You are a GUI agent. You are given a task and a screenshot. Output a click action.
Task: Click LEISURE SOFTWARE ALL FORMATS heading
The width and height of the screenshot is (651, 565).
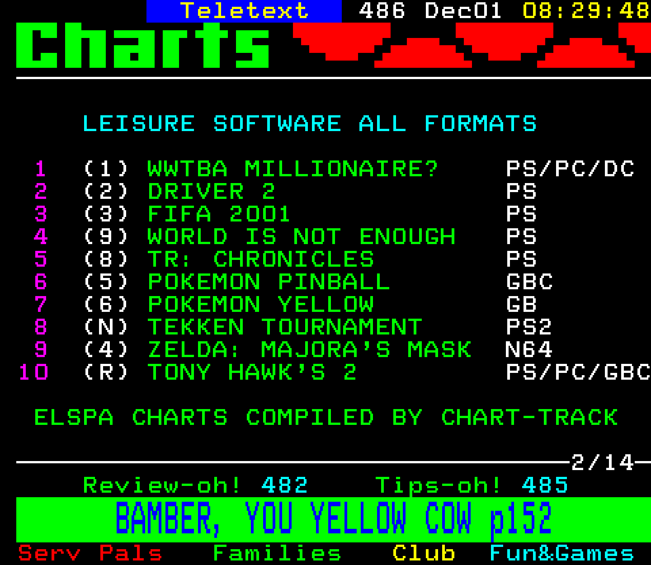(x=310, y=124)
